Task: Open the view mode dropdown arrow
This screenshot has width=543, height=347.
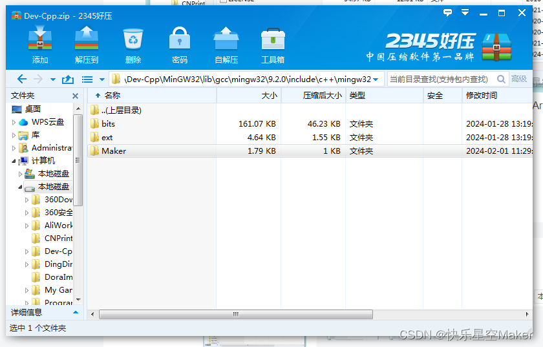Action: tap(102, 79)
